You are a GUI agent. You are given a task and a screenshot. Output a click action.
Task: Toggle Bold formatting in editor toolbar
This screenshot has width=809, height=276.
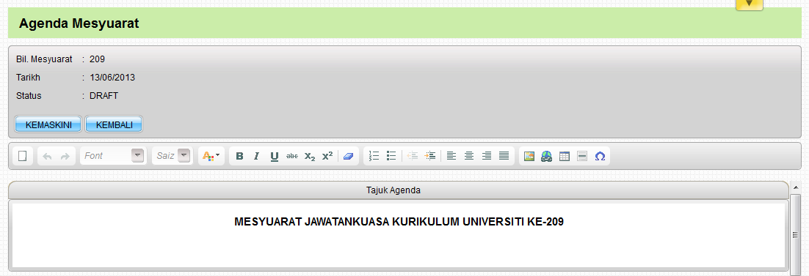pos(239,156)
